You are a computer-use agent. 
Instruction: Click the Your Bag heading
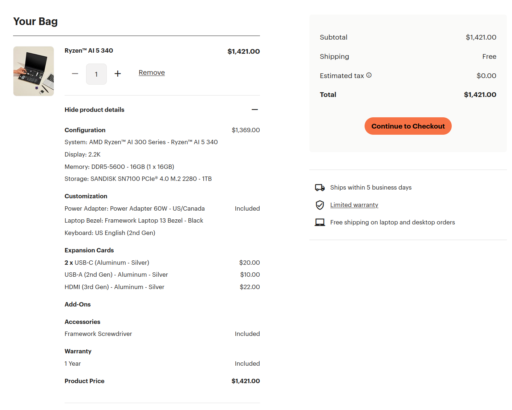[x=35, y=21]
